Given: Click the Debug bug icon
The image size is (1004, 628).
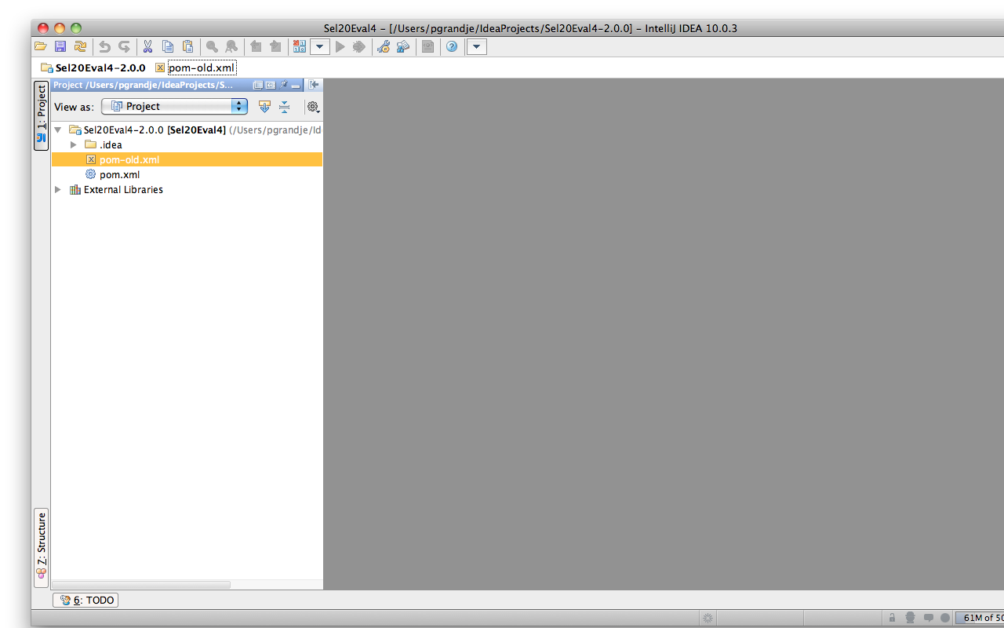Looking at the screenshot, I should 359,47.
